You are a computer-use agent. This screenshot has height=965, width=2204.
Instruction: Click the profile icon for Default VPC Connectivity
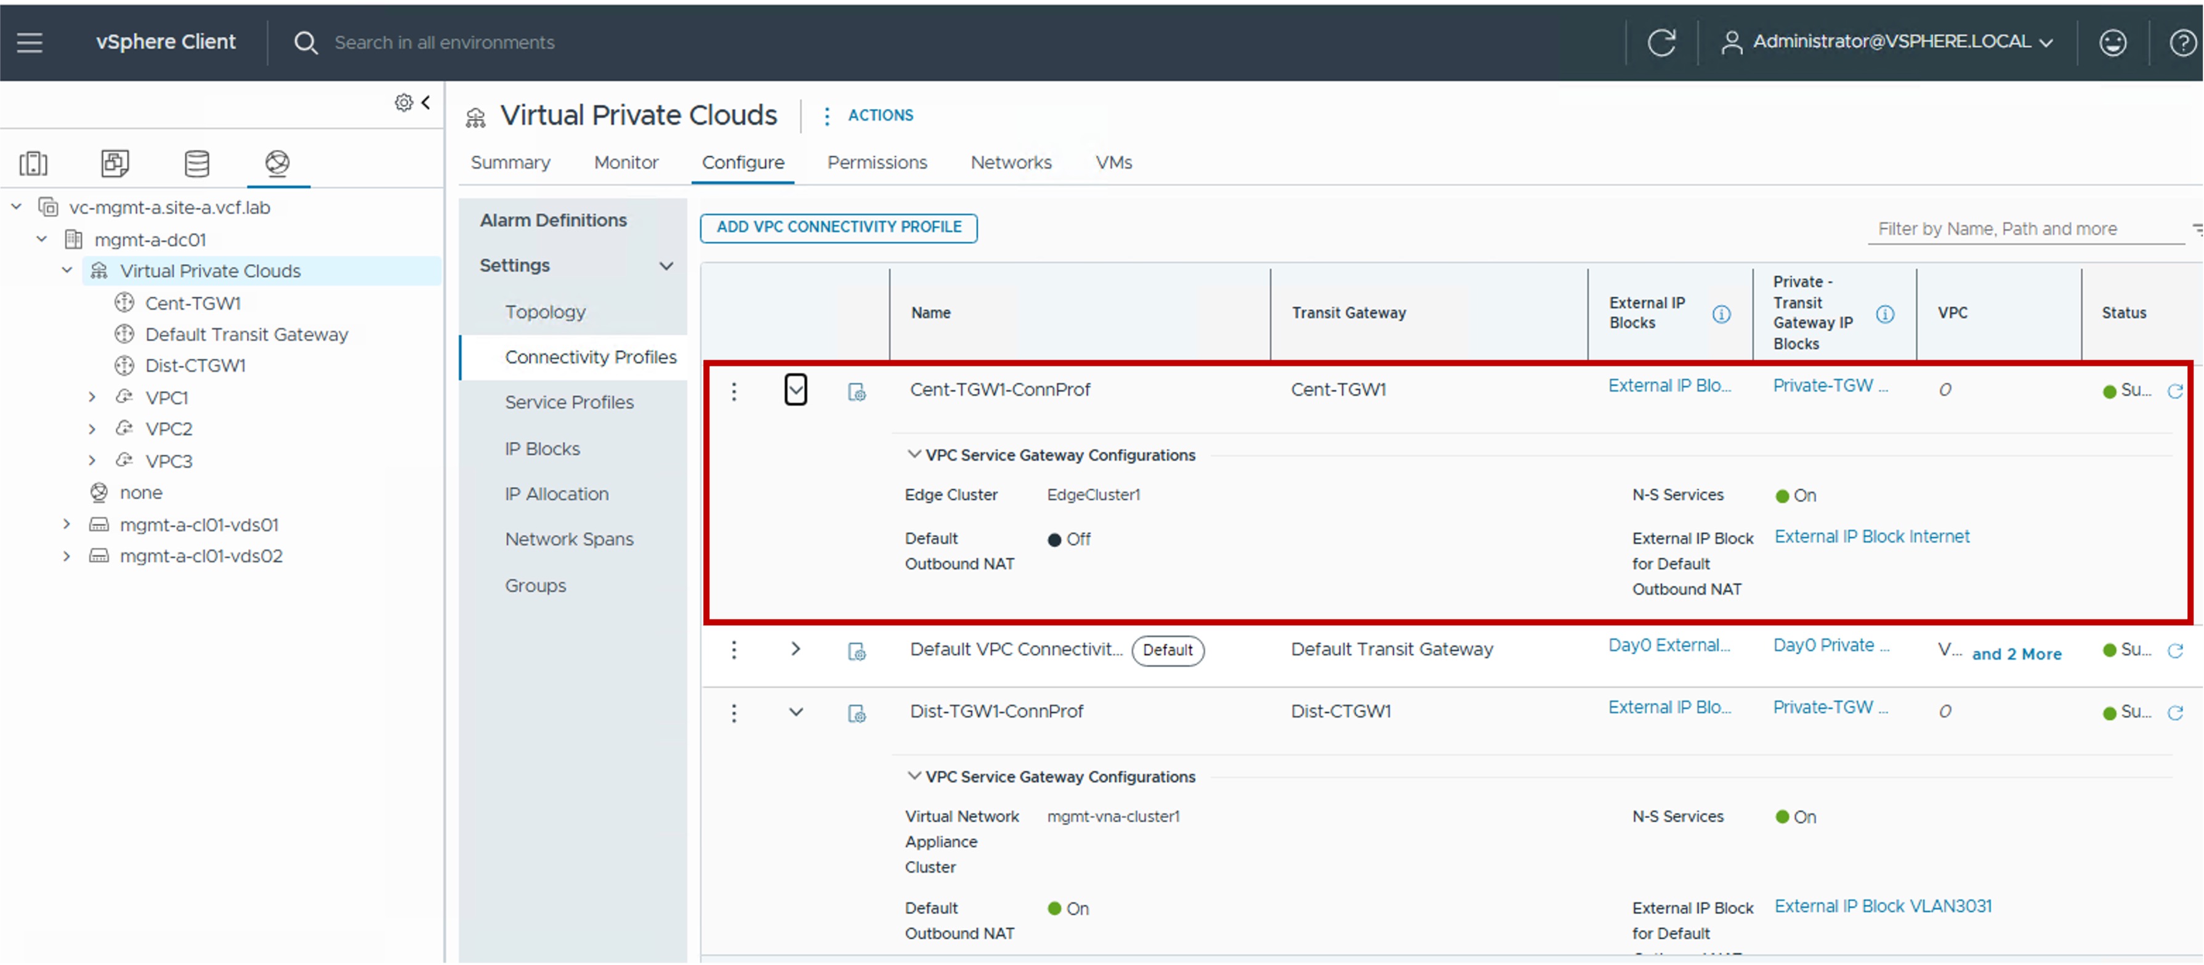(857, 651)
